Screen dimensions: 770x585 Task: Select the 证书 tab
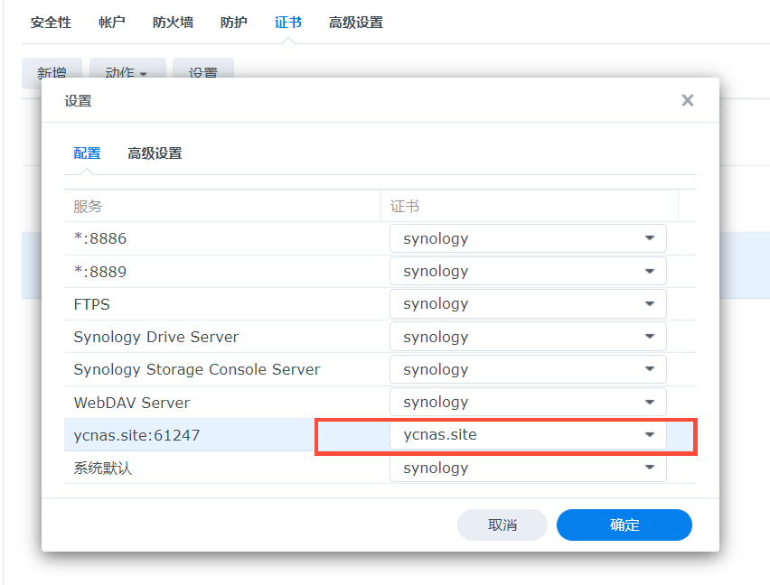pos(287,23)
